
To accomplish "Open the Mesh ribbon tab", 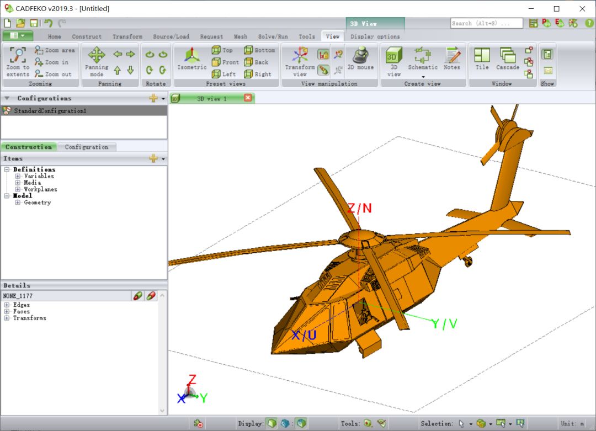I will point(240,36).
